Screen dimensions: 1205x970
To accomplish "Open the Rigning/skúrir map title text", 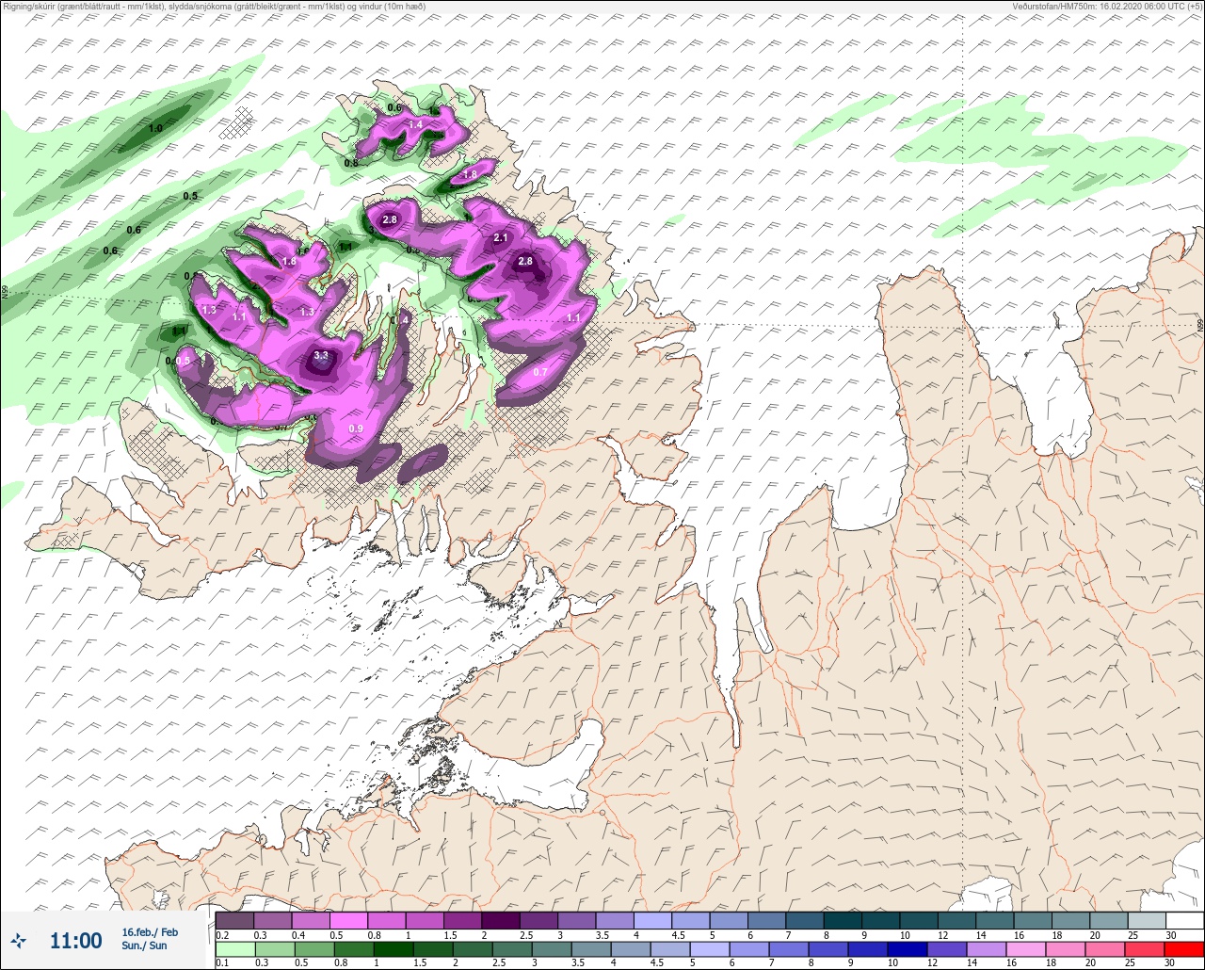I will pos(214,7).
